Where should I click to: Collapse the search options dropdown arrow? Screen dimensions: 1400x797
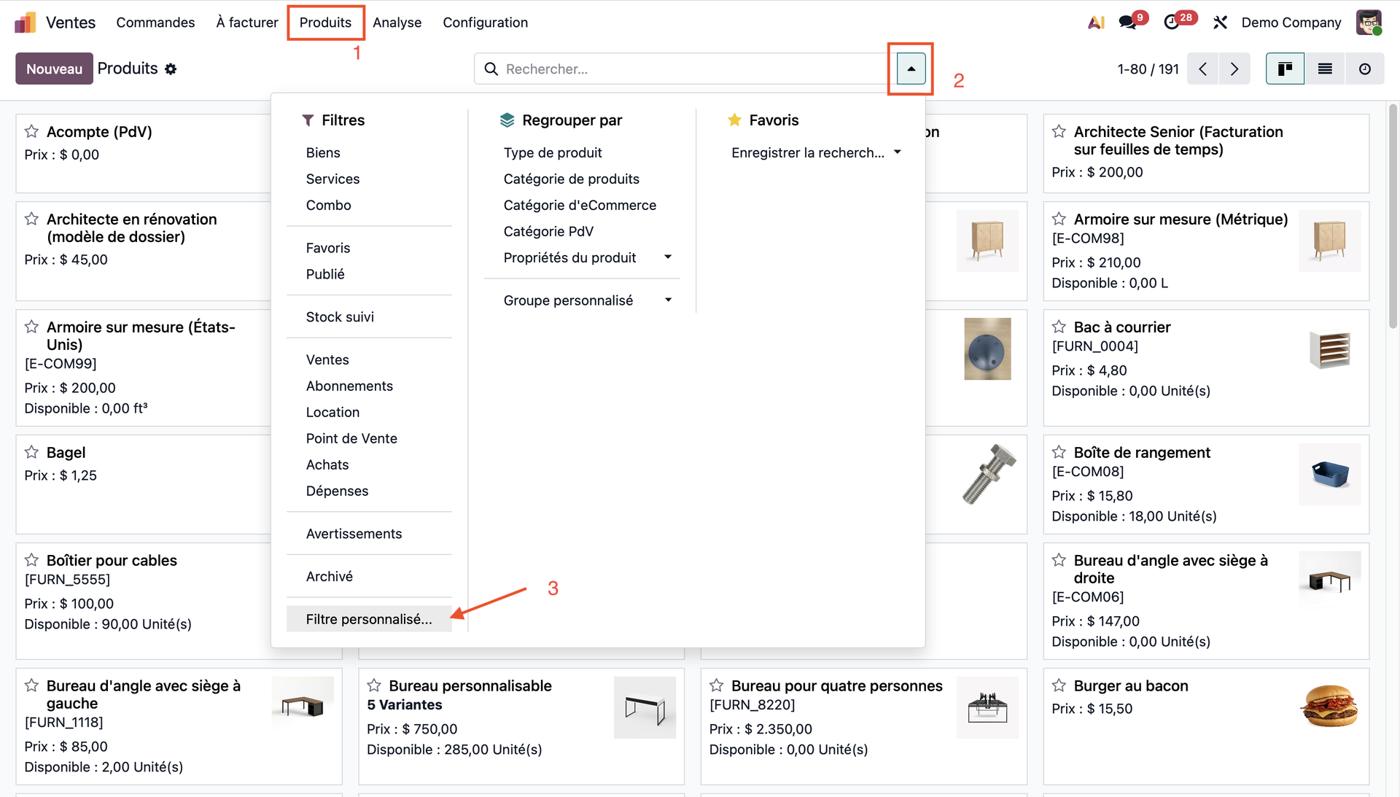click(x=911, y=69)
